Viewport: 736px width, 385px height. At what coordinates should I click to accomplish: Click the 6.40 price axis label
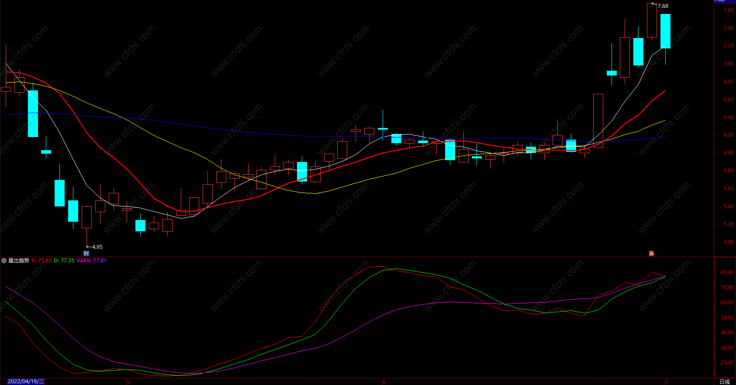pyautogui.click(x=729, y=117)
